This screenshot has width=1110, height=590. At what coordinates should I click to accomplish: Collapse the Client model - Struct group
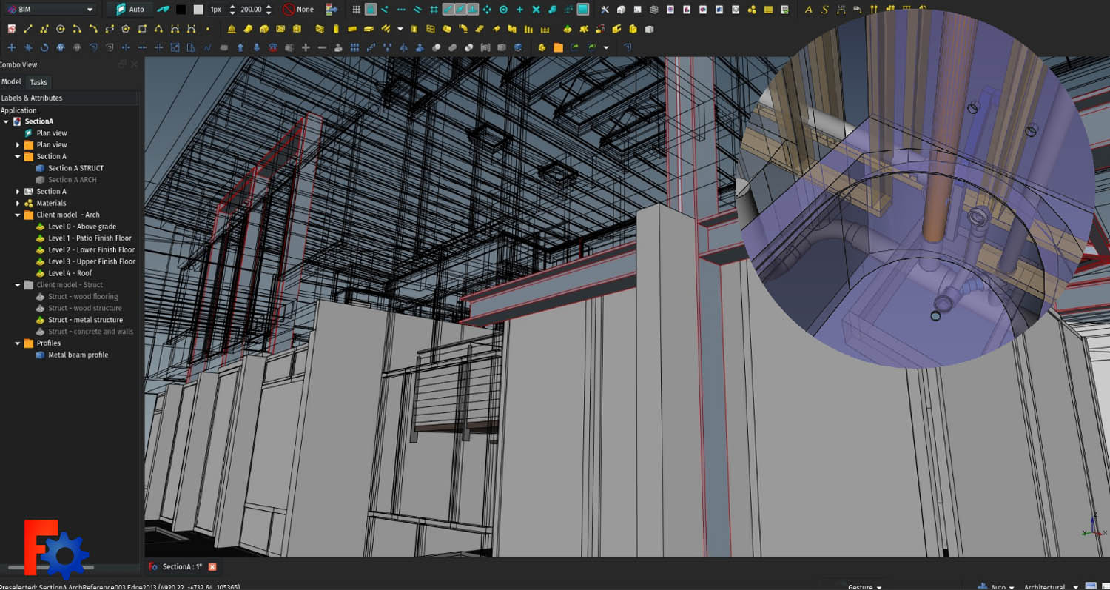point(18,285)
